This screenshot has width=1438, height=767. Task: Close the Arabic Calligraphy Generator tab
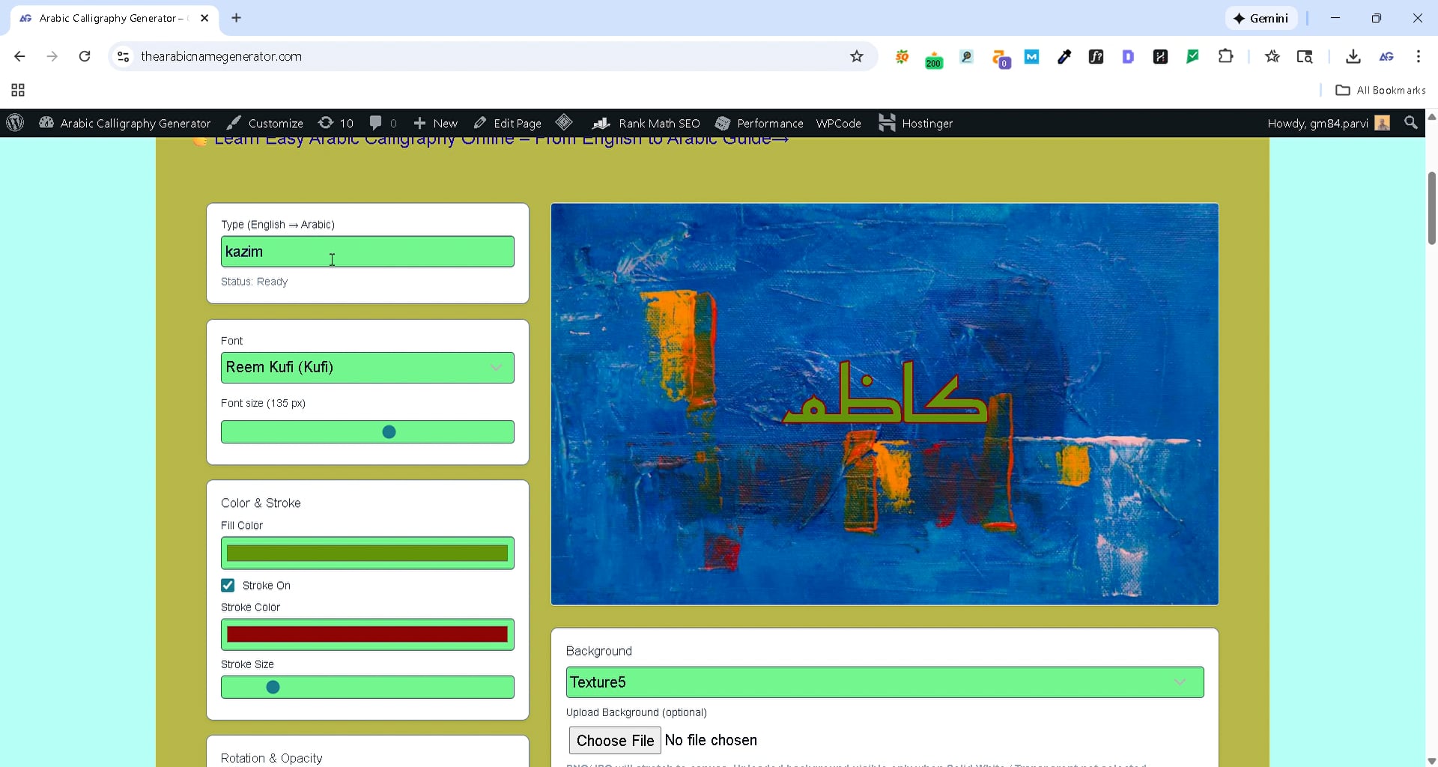[x=204, y=18]
